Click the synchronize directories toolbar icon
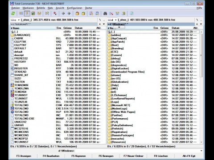Viewport: 214px width, 160px height. pyautogui.click(x=117, y=13)
